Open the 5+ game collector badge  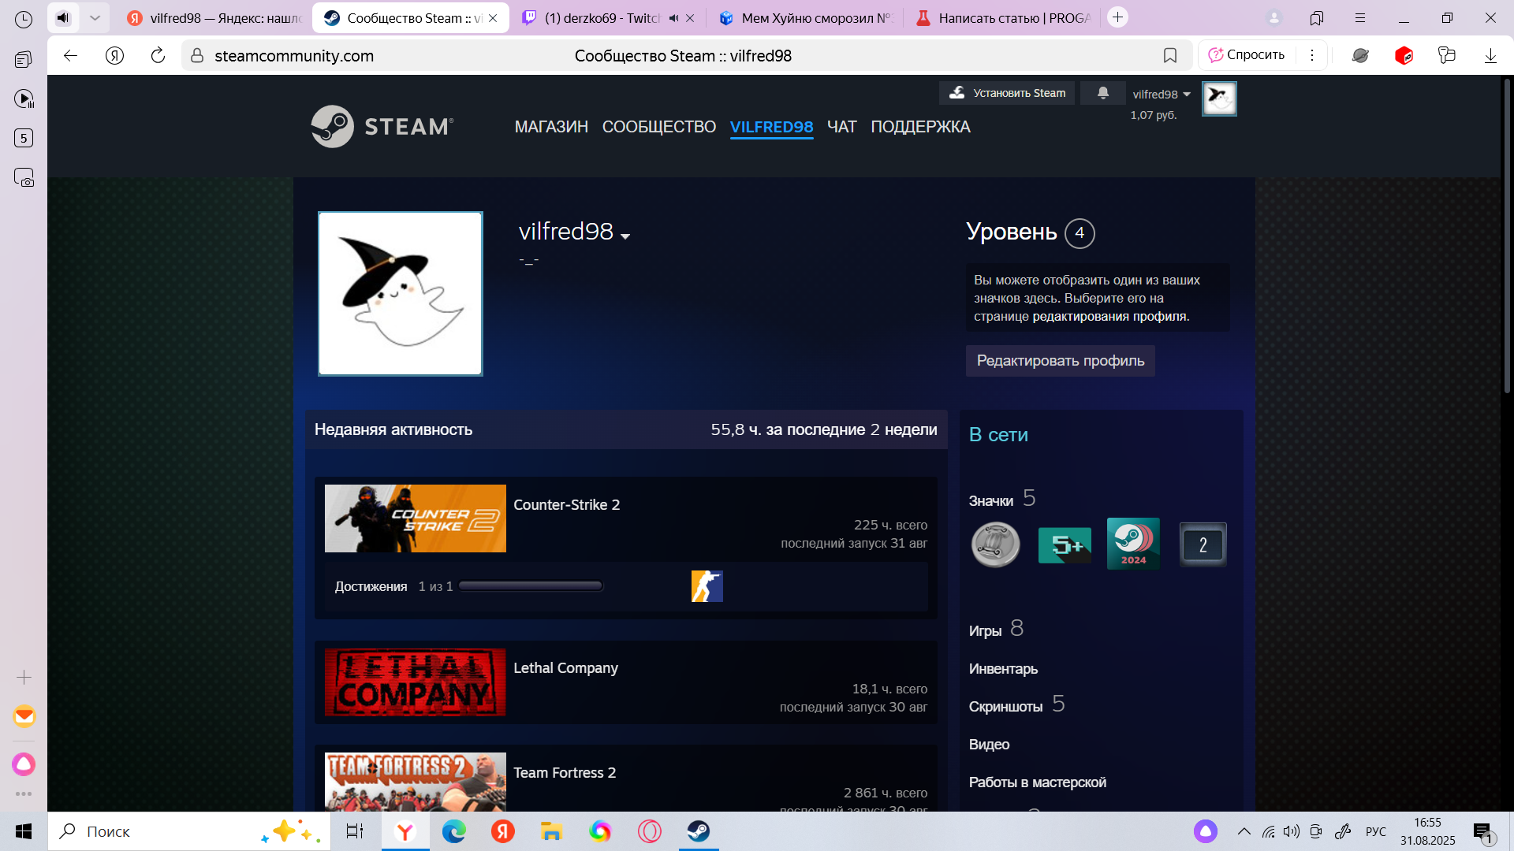[1065, 545]
